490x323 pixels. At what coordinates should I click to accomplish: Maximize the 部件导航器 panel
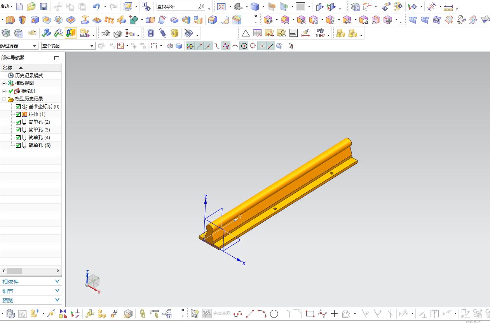click(x=57, y=58)
